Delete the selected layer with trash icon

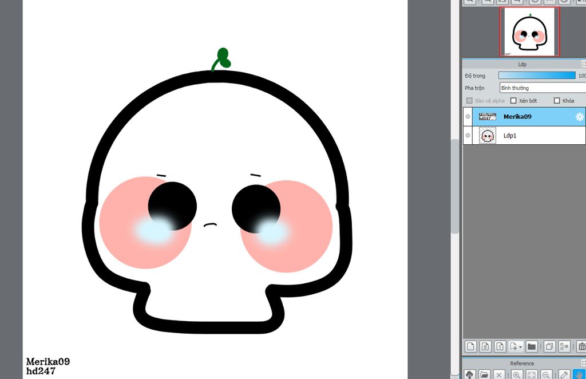[x=581, y=346]
